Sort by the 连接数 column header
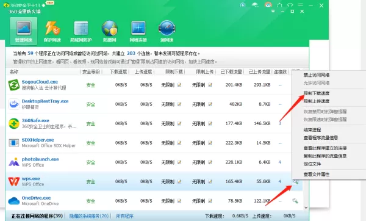 point(280,71)
